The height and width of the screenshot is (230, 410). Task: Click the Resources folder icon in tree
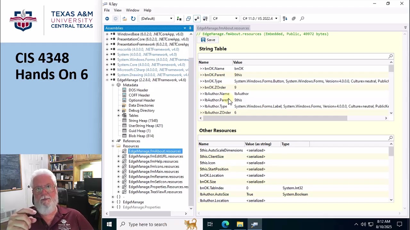tap(119, 146)
